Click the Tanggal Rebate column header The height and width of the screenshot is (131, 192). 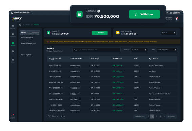point(55,59)
